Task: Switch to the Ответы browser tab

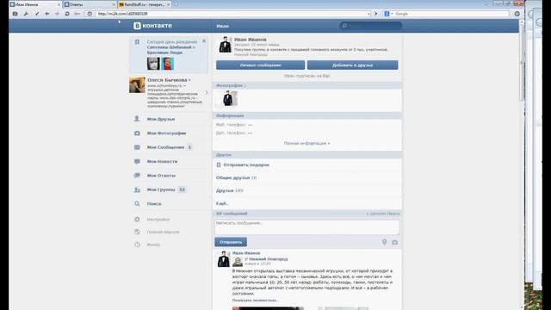Action: [90, 4]
